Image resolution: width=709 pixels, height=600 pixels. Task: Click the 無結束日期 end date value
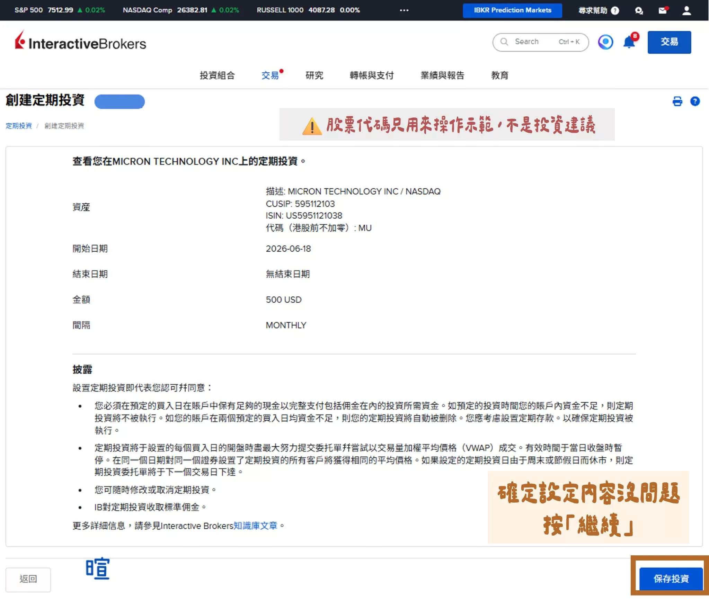pos(288,274)
